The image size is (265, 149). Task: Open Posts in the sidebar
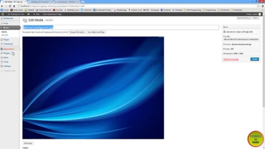(6, 24)
